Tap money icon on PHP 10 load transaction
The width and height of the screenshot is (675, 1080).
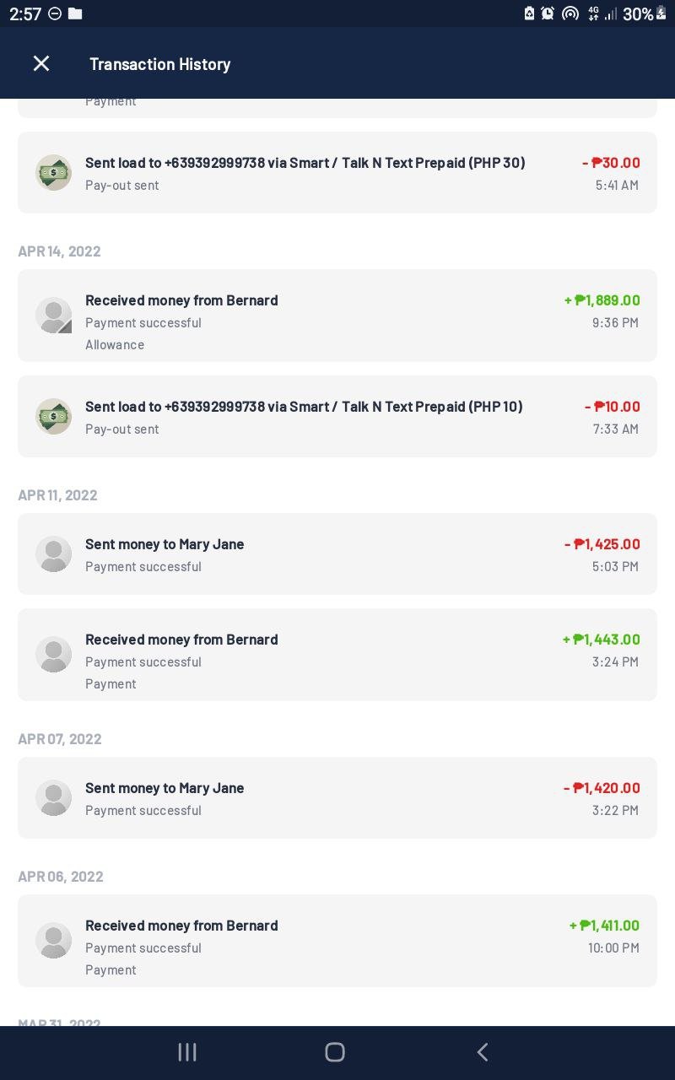pos(54,416)
